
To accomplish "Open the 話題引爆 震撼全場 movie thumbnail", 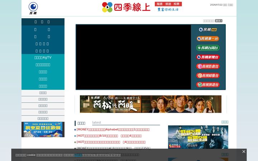I will (x=198, y=137).
